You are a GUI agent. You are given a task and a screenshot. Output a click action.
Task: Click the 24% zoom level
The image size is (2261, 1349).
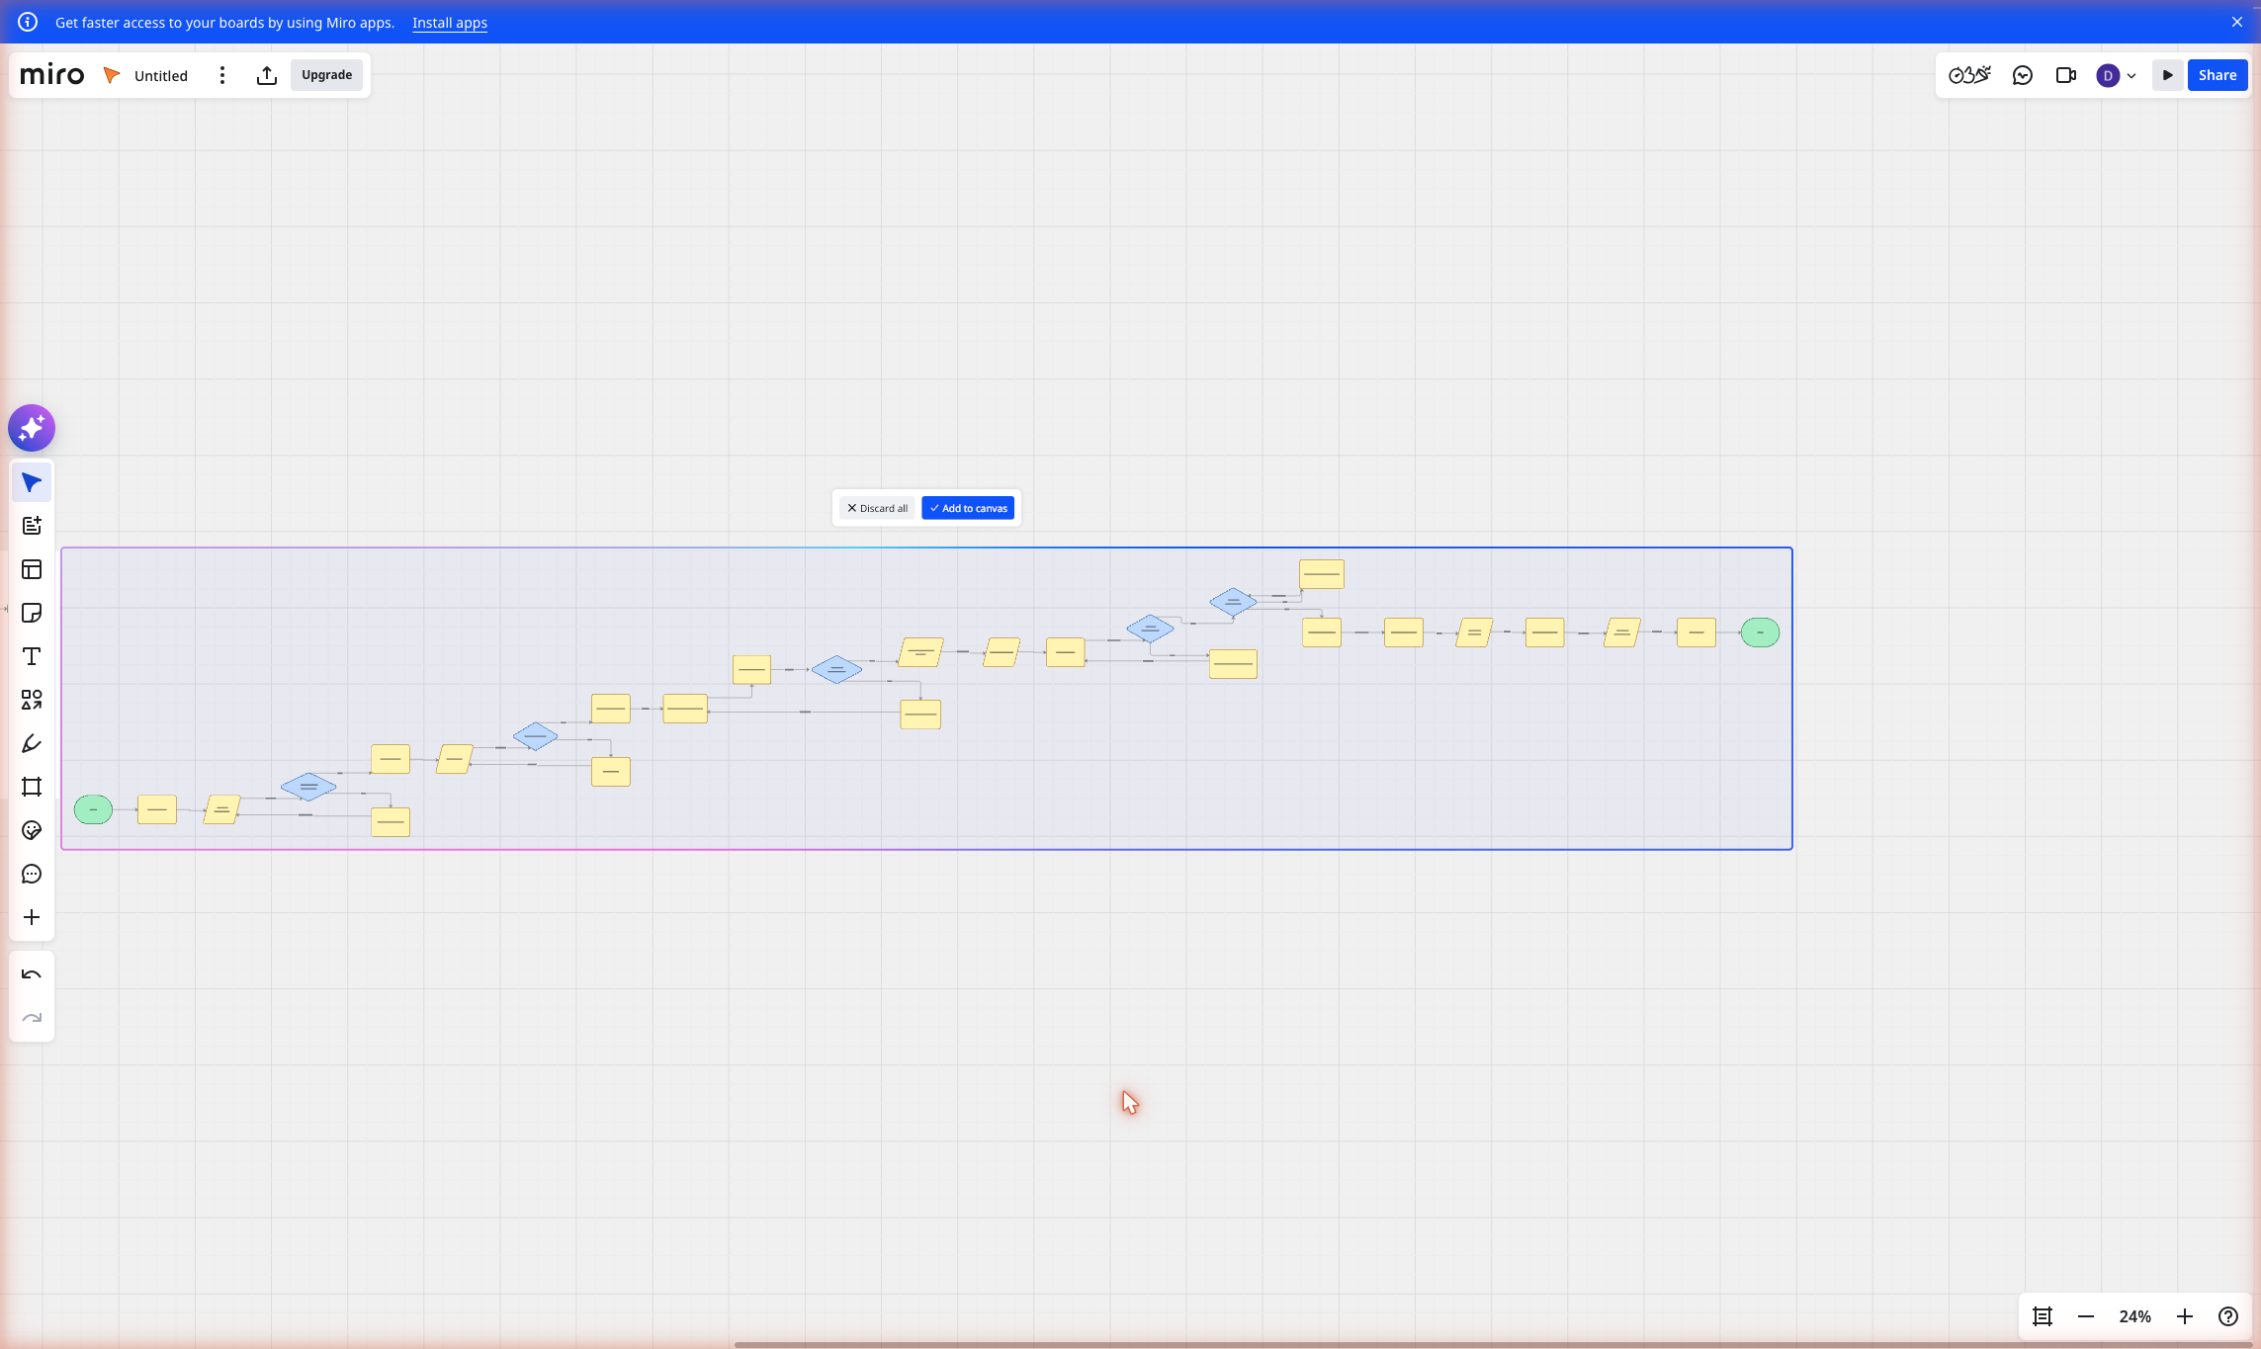[2135, 1316]
